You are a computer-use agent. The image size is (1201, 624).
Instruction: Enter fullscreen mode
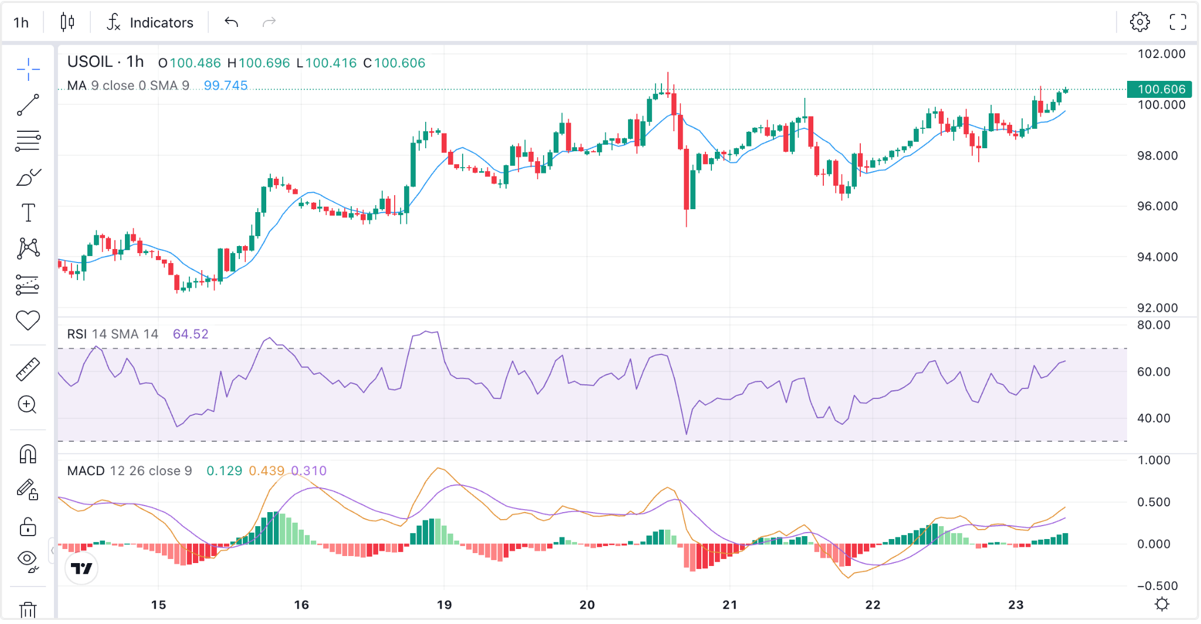1178,22
